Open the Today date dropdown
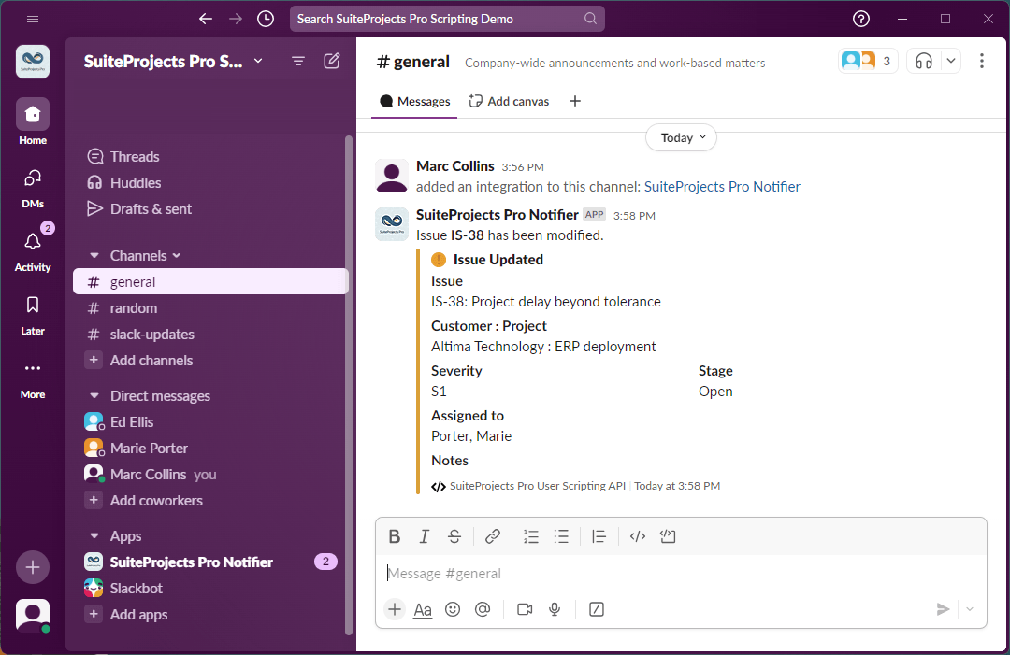Viewport: 1010px width, 655px height. coord(682,137)
